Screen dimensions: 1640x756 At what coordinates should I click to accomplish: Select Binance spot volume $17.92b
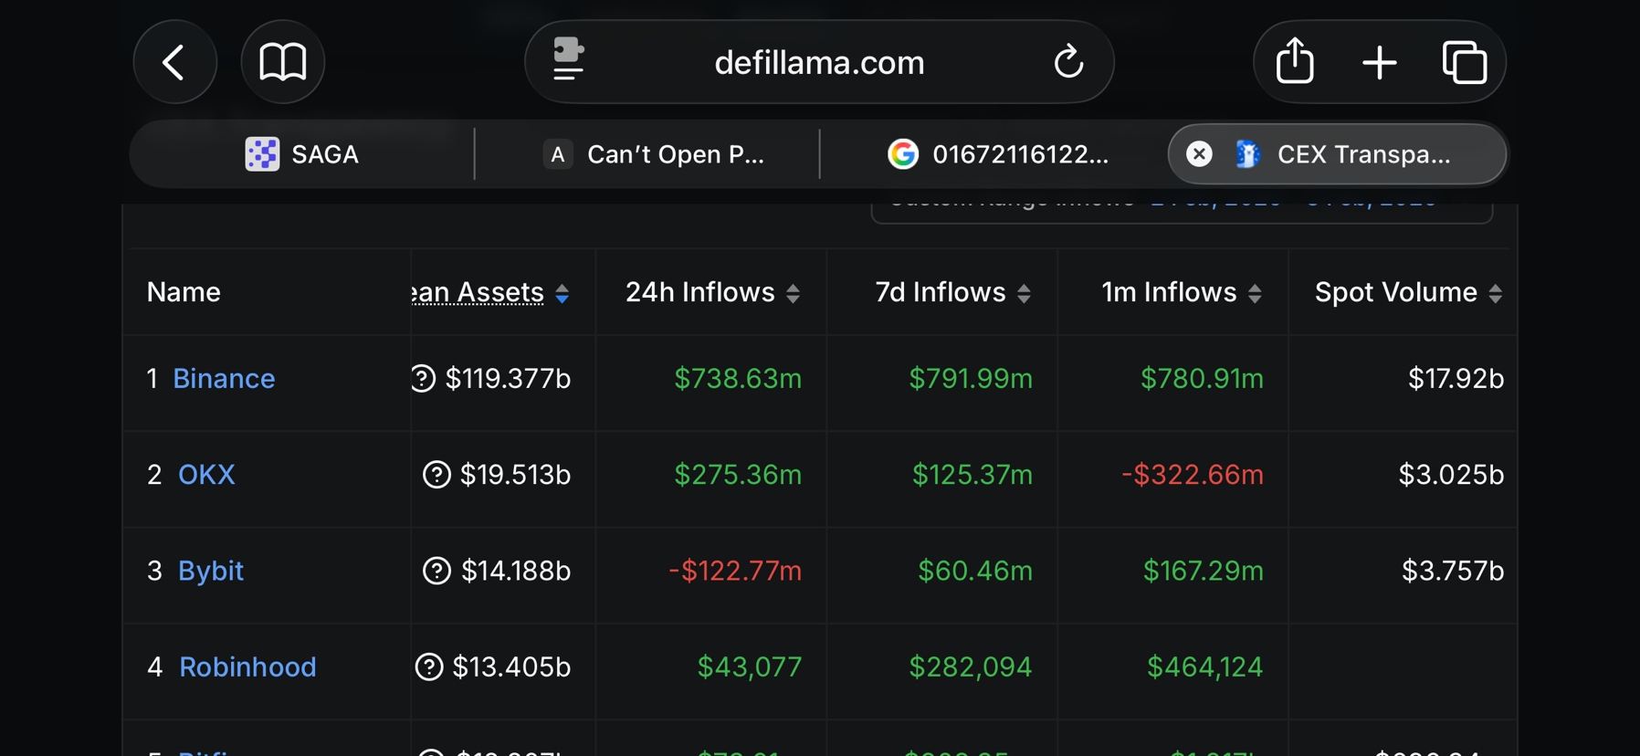pyautogui.click(x=1456, y=378)
